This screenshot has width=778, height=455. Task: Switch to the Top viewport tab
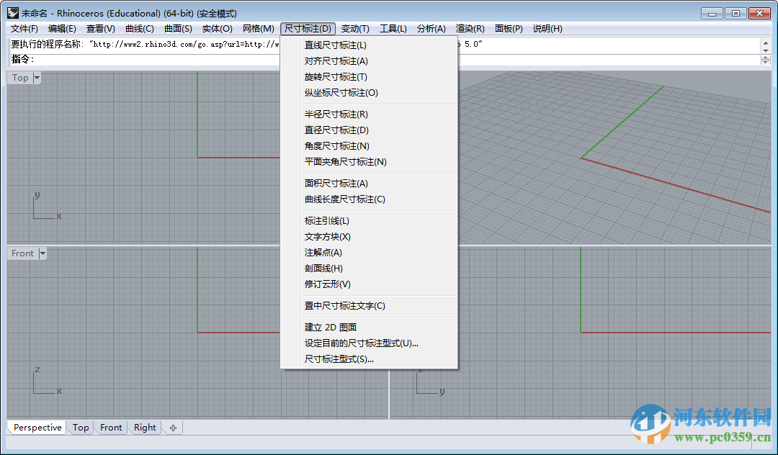pyautogui.click(x=81, y=427)
